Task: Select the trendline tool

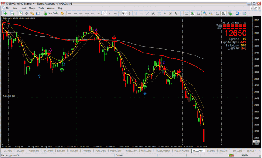Action: pos(148,13)
